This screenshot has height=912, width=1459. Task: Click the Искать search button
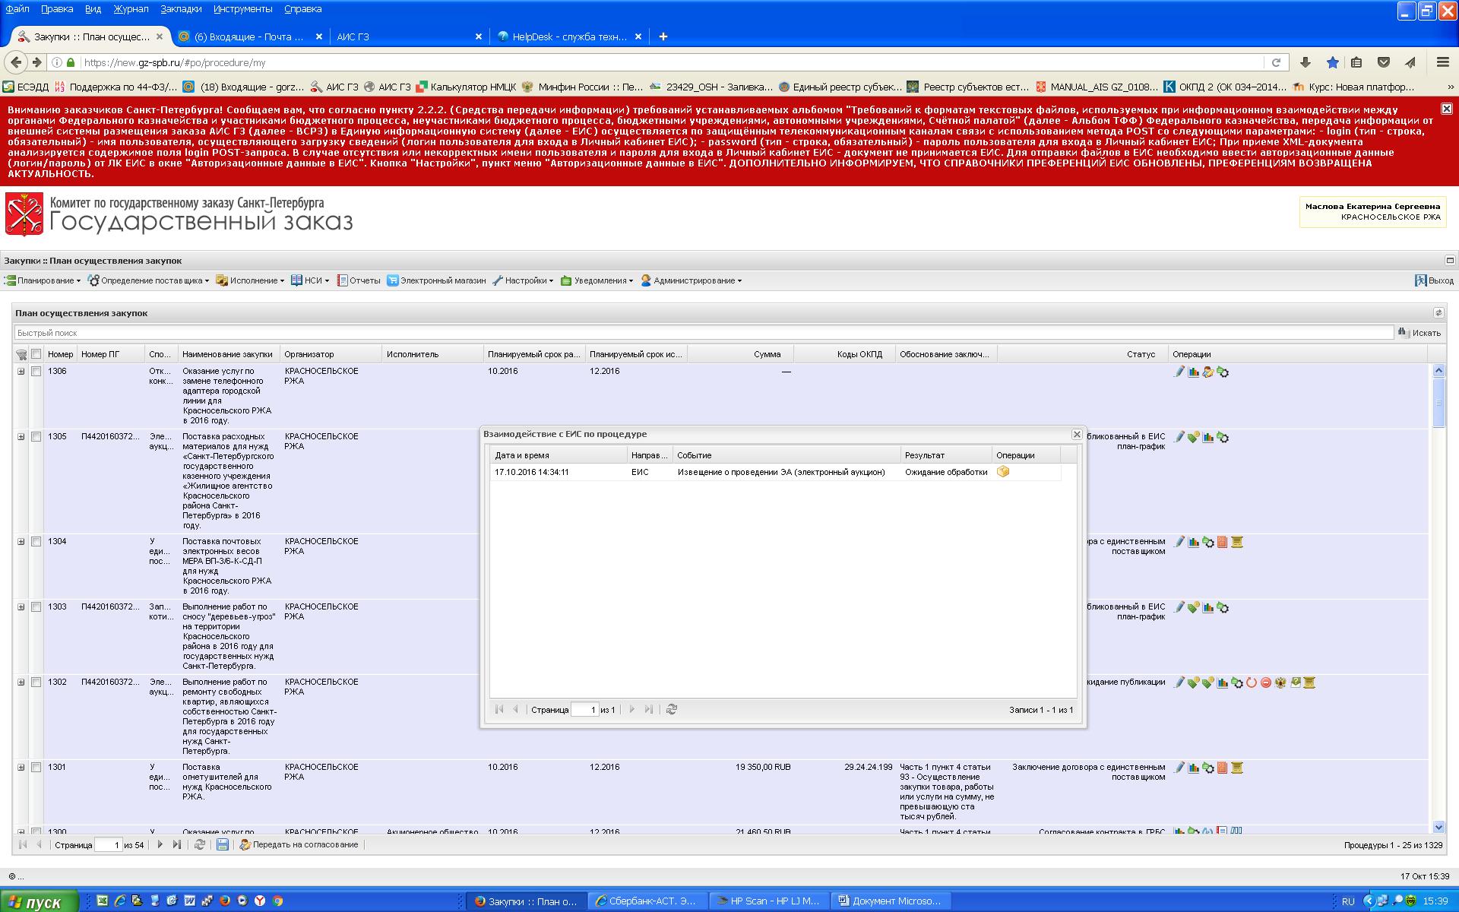(1419, 333)
